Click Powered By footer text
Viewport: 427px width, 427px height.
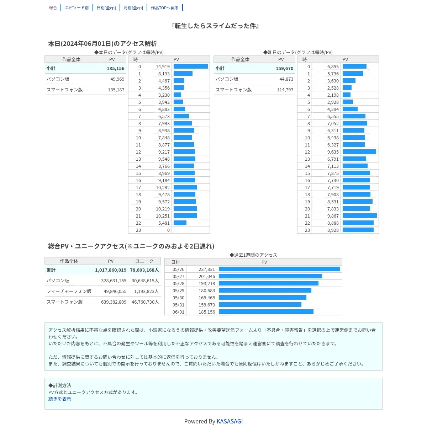click(200, 421)
